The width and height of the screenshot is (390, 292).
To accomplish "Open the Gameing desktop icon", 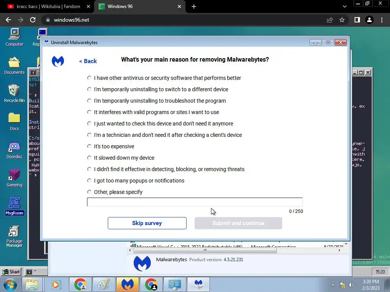I will tap(14, 178).
